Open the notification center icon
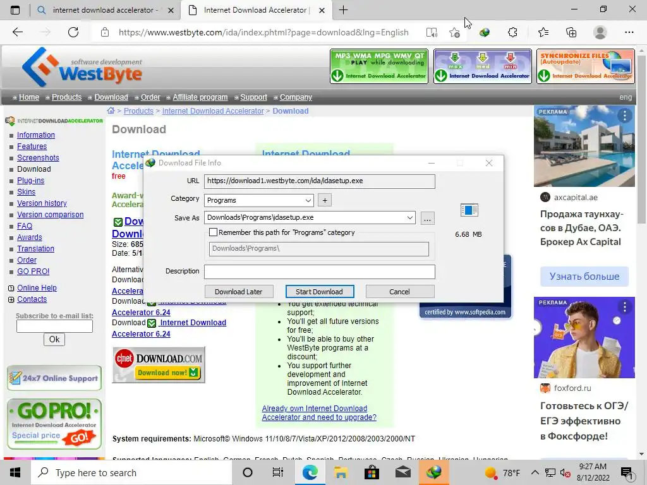This screenshot has width=647, height=485. point(627,473)
